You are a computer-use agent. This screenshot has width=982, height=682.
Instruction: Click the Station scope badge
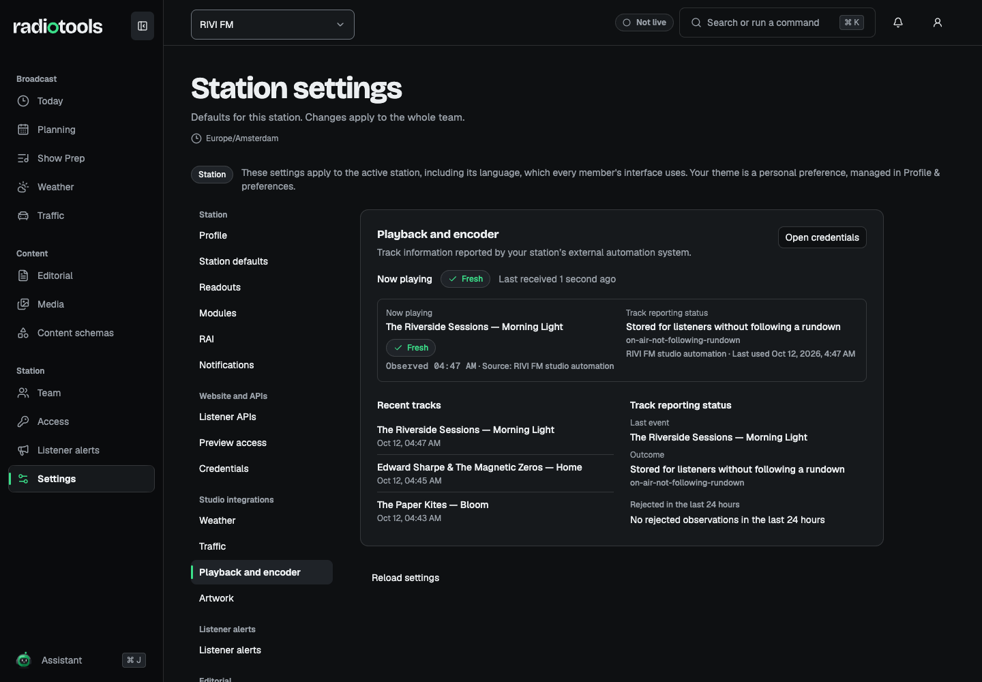[212, 175]
